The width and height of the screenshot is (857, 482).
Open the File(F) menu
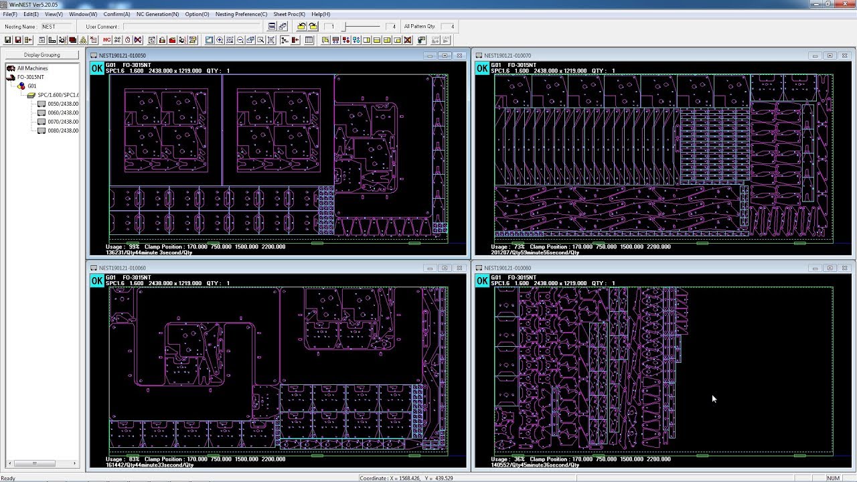point(10,14)
